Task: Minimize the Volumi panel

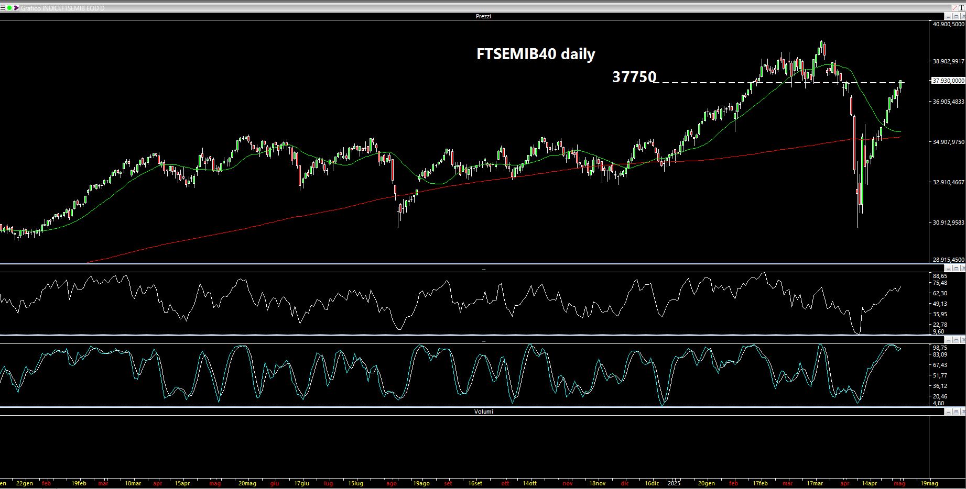Action: pos(948,412)
